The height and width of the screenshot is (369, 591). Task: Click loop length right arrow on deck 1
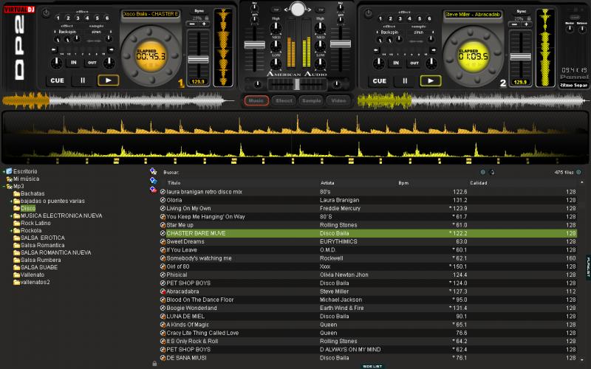click(111, 49)
